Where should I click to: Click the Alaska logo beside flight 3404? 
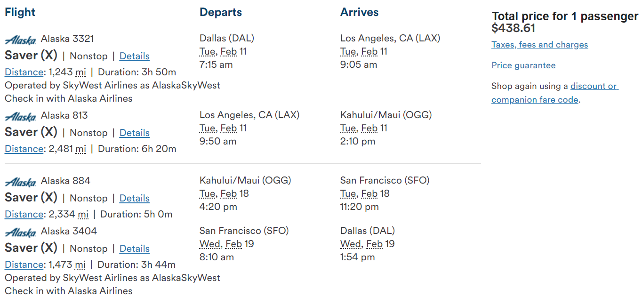pos(21,232)
